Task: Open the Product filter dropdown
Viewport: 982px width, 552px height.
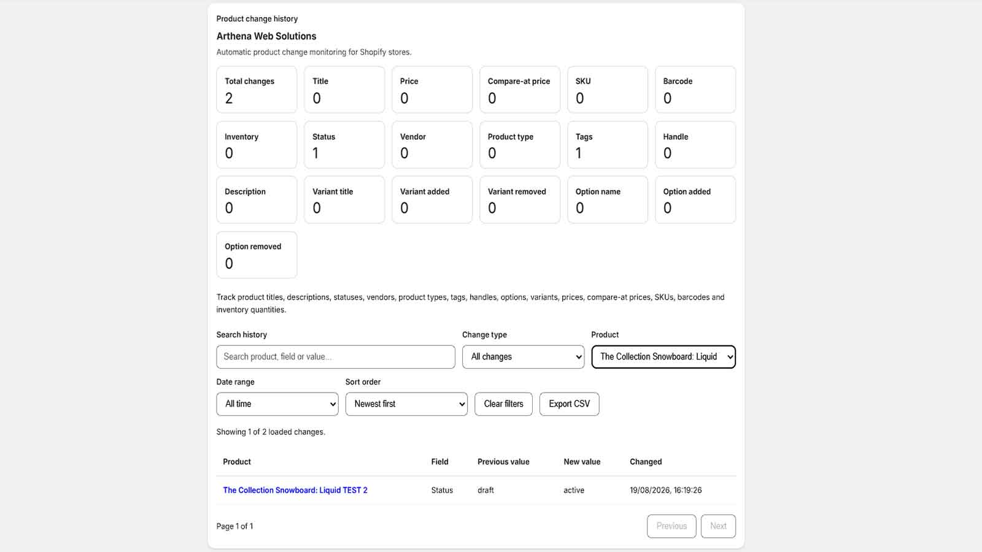Action: tap(663, 357)
